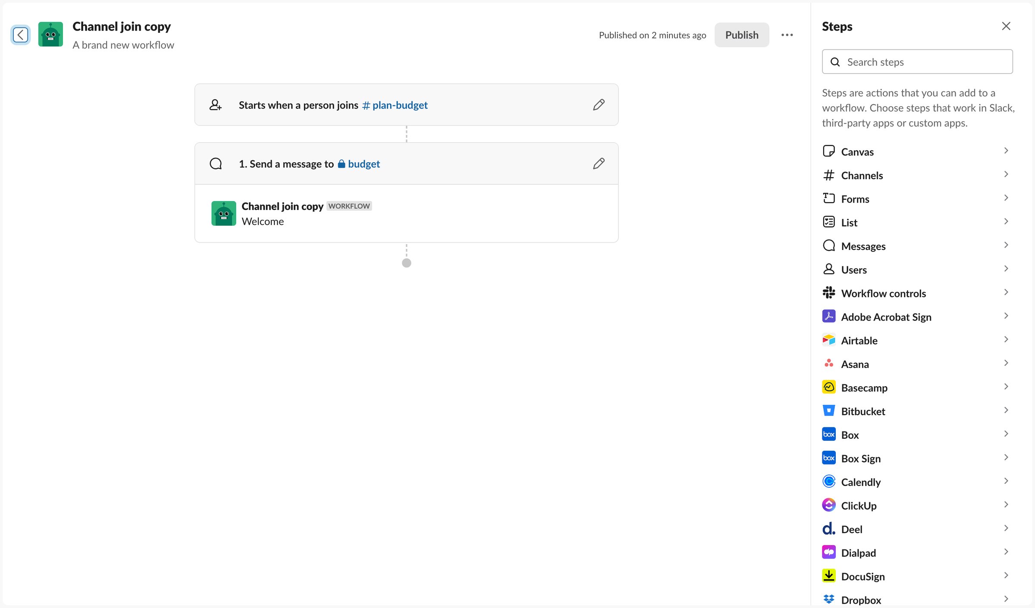Select the List icon

829,222
